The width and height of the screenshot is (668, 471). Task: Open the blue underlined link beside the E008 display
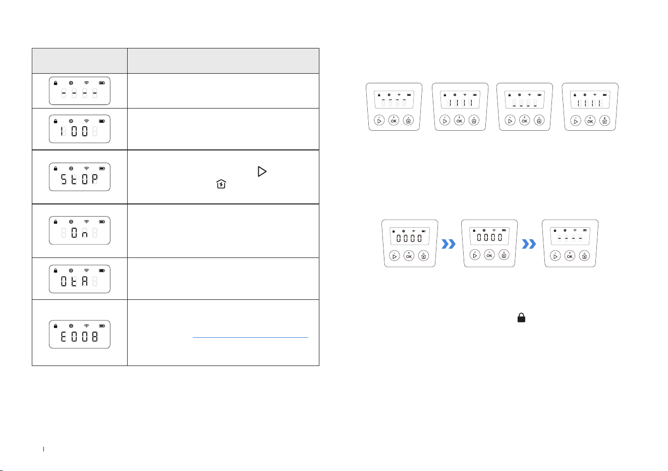click(x=250, y=337)
